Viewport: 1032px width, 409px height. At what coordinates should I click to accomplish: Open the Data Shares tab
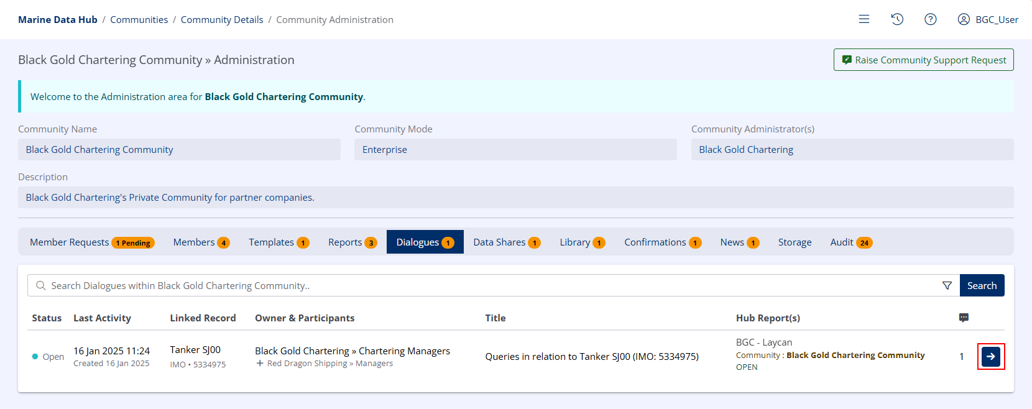[x=506, y=242]
